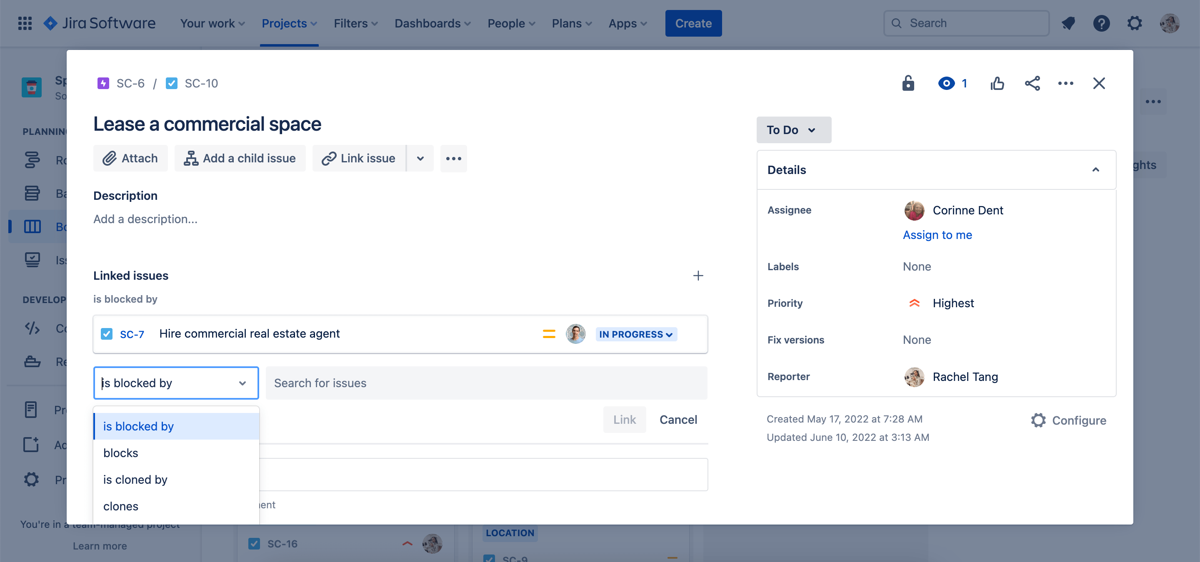The image size is (1200, 562).
Task: Click Highest priority icon in Details
Action: [912, 302]
